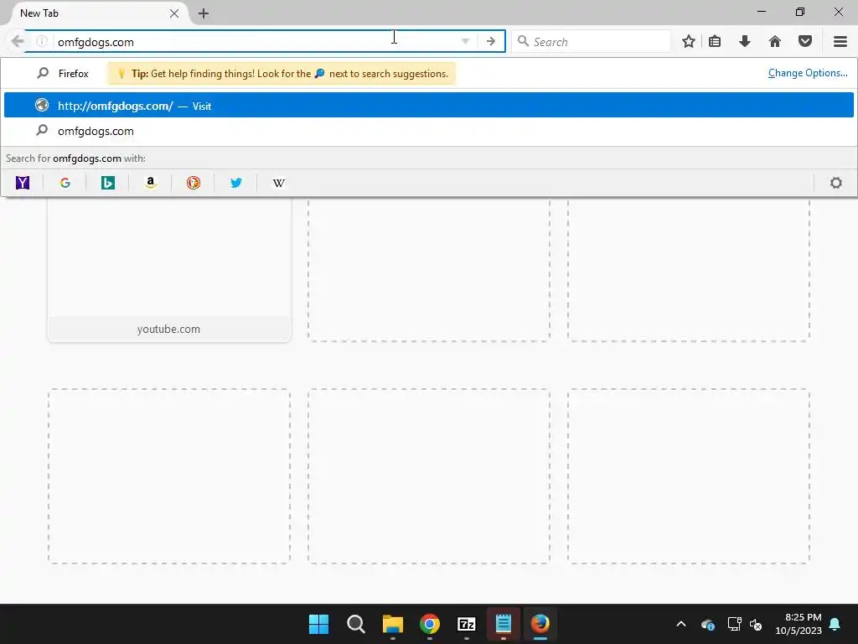Expand the URL bar history dropdown arrow

point(465,42)
